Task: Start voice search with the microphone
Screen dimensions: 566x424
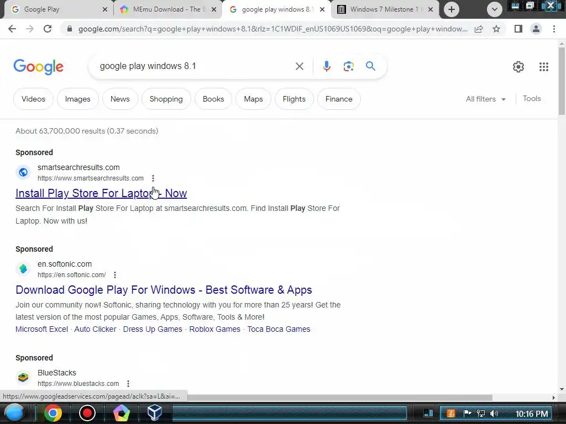Action: tap(326, 66)
